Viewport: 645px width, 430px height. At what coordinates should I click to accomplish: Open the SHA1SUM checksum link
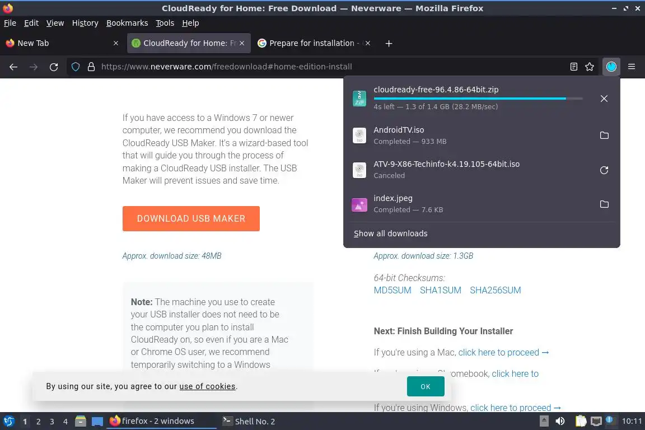441,290
